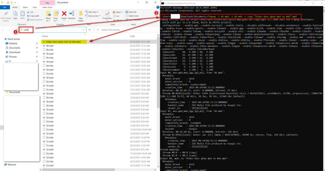Viewport: 325px width, 171px height.
Task: Click the file list horizontal scrollbar
Action: point(79,169)
